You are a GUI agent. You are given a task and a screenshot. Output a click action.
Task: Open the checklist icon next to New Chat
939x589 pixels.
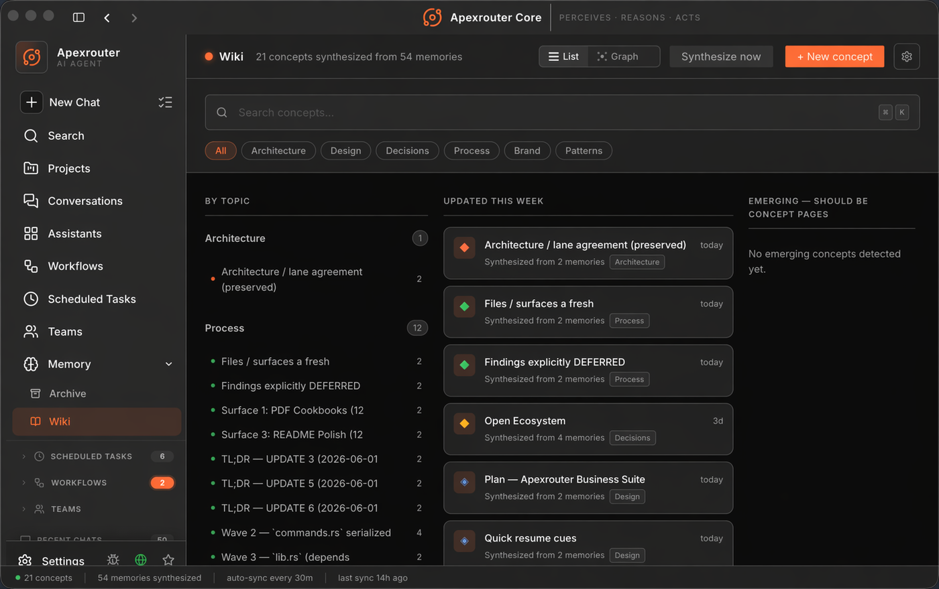click(x=165, y=102)
